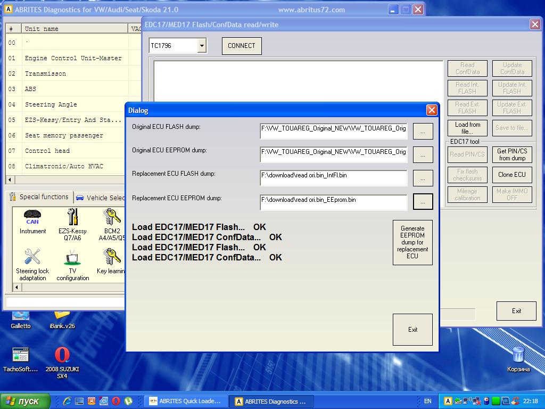Select Engine Control Unit-Master in unit list
The image size is (545, 409).
[73, 58]
